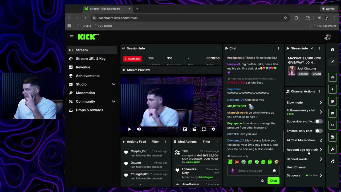Click Host Channel action
341x192 pixels.
pos(297,167)
